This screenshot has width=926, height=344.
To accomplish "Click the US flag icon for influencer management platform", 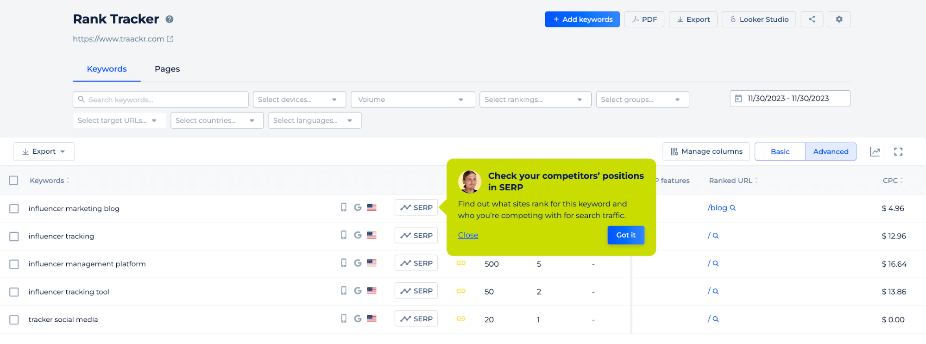I will 372,263.
